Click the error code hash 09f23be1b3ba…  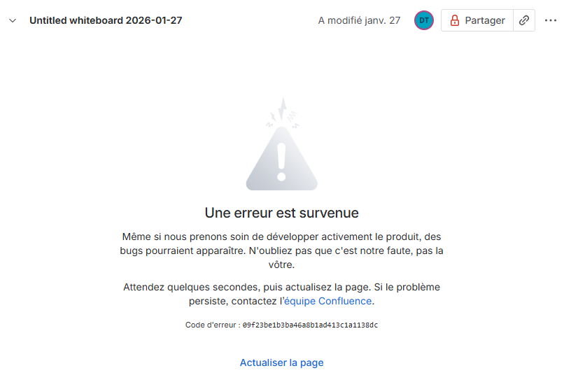310,325
